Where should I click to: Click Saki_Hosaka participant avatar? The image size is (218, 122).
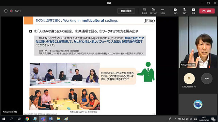click(x=189, y=79)
